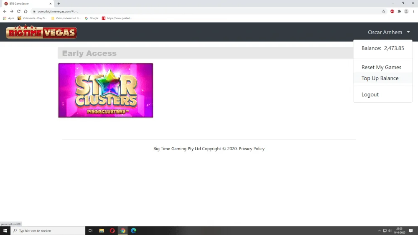
Task: Show hidden system tray icons
Action: (x=380, y=230)
